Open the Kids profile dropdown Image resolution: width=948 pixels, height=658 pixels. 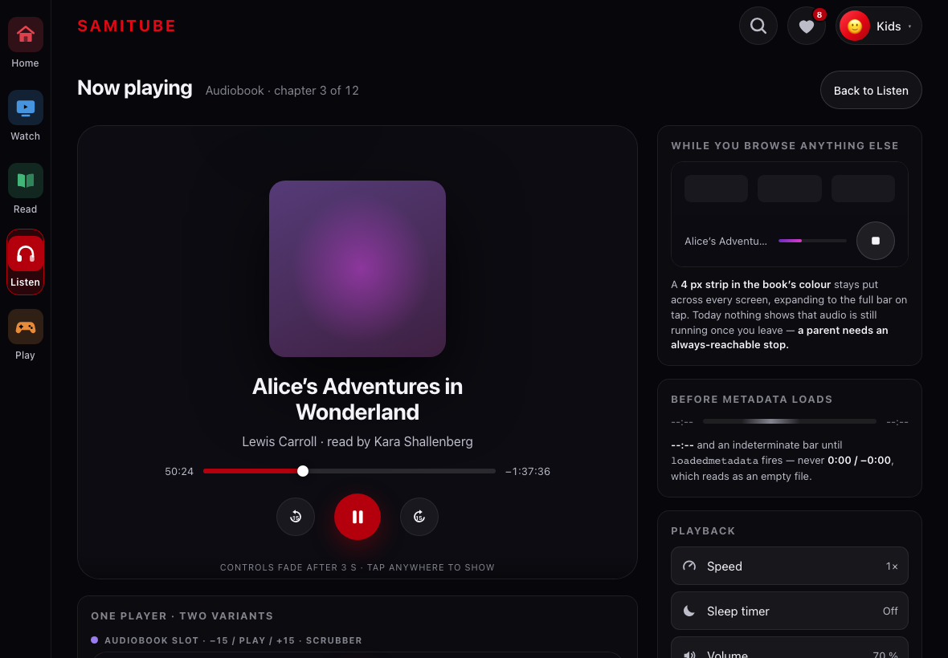click(x=878, y=26)
